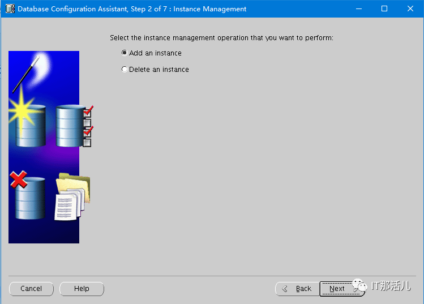Maximize the Database Configuration Assistant window
Viewport: 424px width, 304px height.
384,8
